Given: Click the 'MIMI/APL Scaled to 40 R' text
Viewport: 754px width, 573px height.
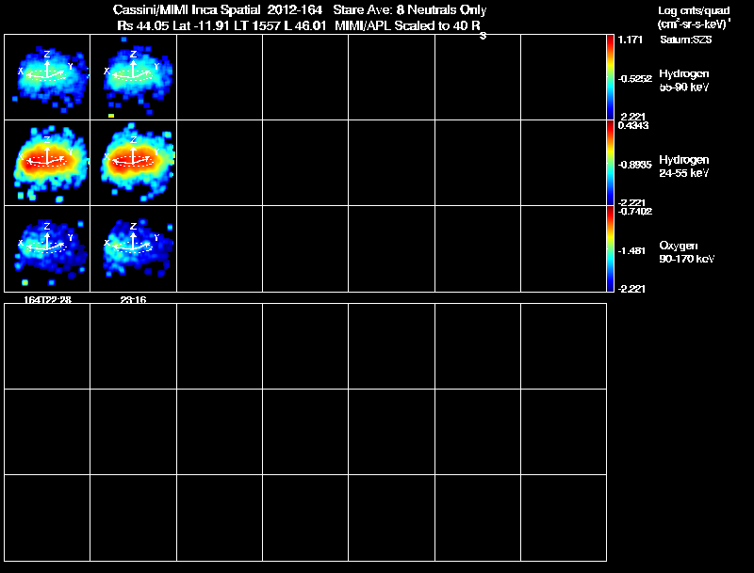Looking at the screenshot, I should click(410, 26).
